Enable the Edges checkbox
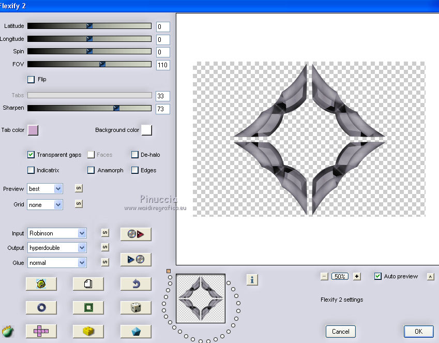The image size is (439, 343). coord(134,170)
